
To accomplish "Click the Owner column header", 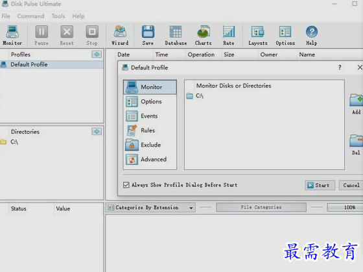I will (x=277, y=55).
